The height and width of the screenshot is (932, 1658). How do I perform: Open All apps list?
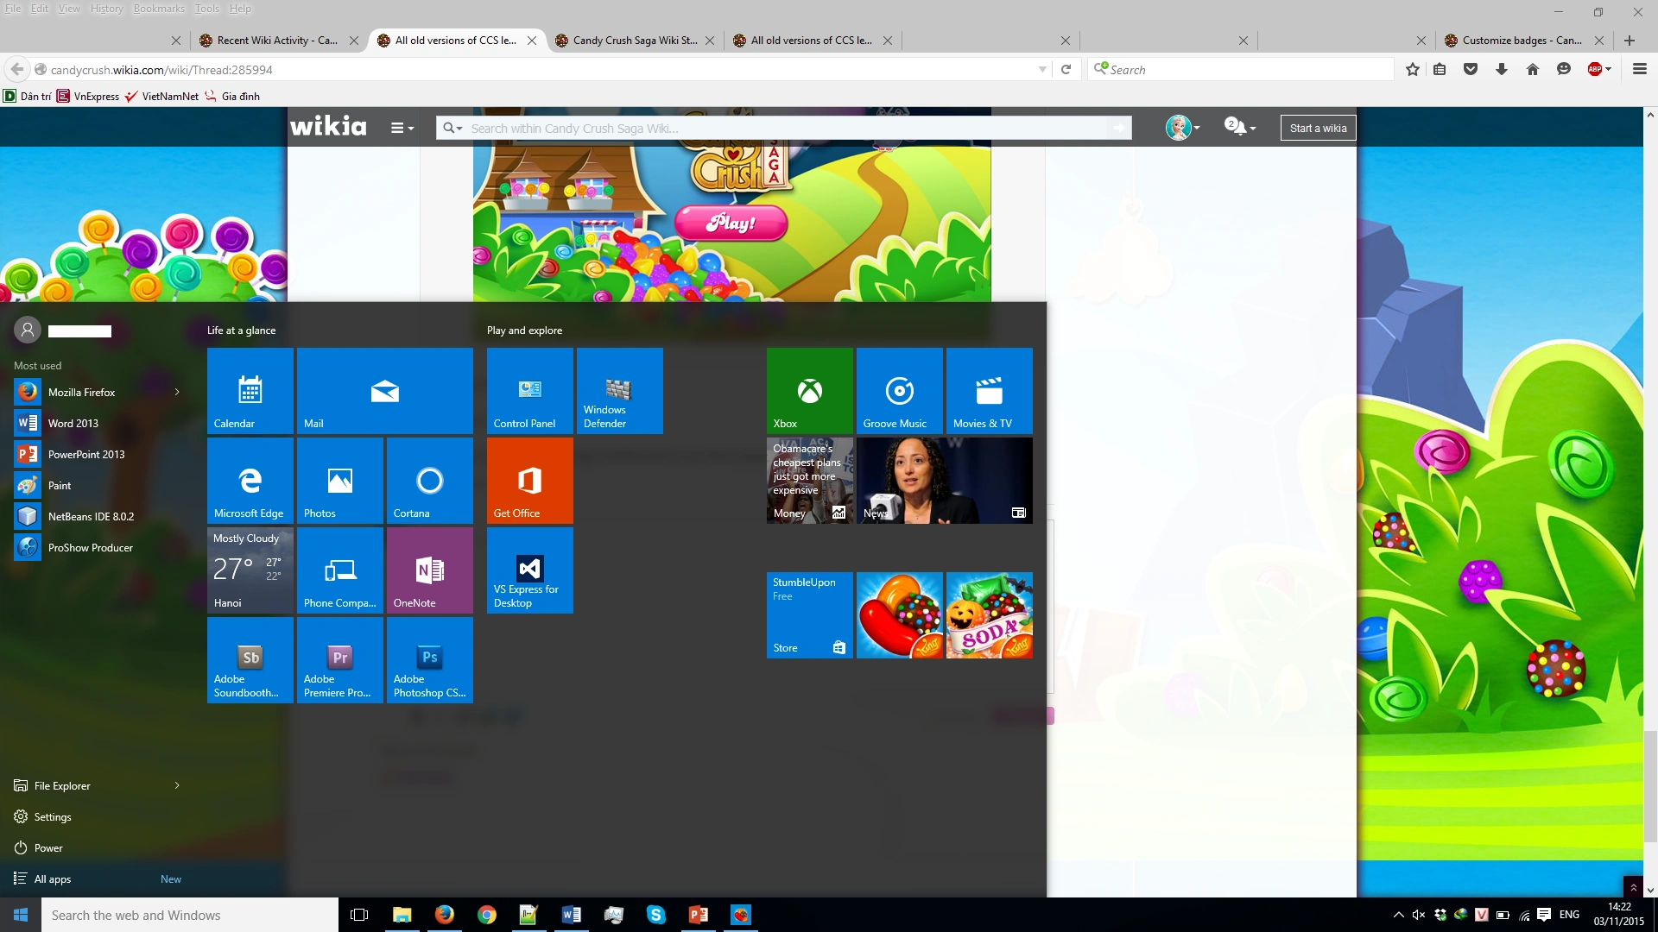point(53,879)
